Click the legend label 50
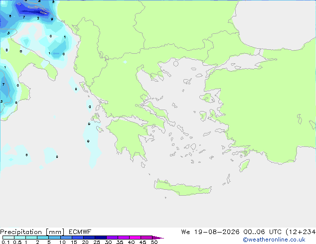Screen dimensions: 316x244 point(154,242)
